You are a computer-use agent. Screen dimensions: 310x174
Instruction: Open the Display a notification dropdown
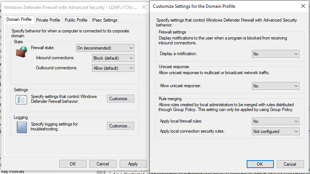click(276, 54)
